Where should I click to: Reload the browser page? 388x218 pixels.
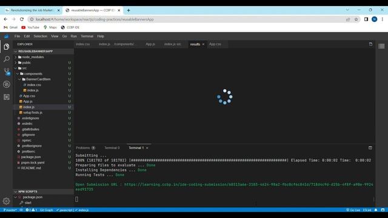point(22,19)
